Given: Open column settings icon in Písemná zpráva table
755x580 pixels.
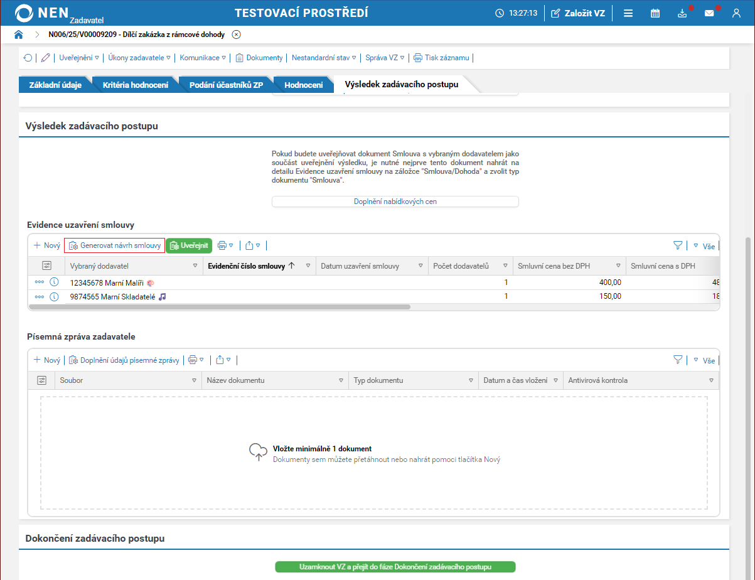Looking at the screenshot, I should [42, 380].
